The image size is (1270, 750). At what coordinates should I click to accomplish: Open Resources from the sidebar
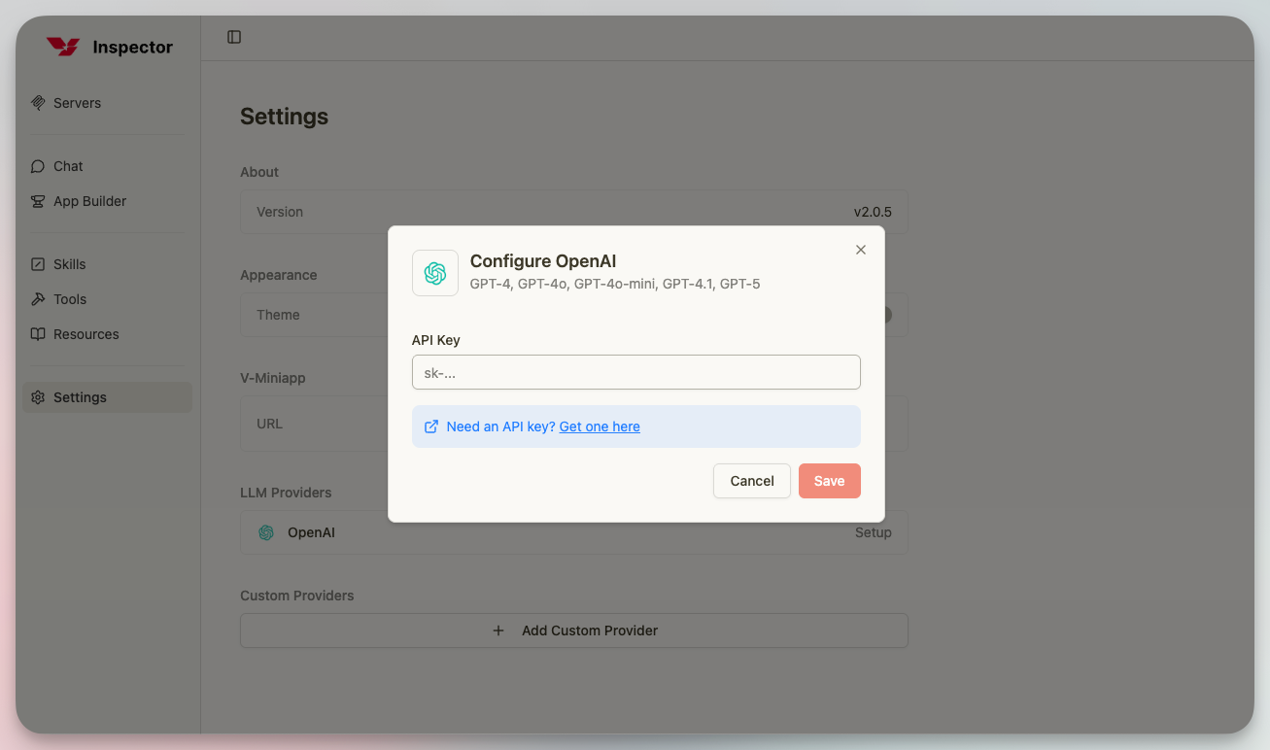pos(107,334)
